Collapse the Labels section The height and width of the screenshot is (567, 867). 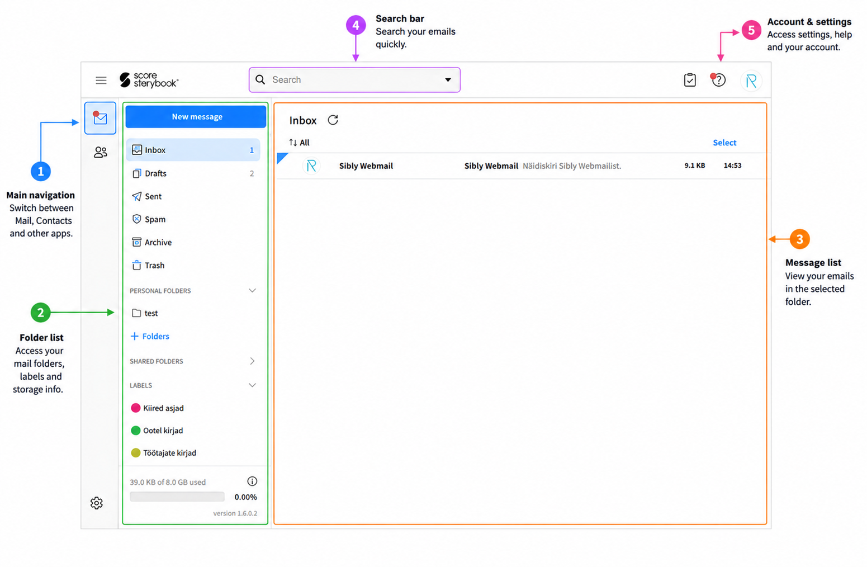click(252, 385)
